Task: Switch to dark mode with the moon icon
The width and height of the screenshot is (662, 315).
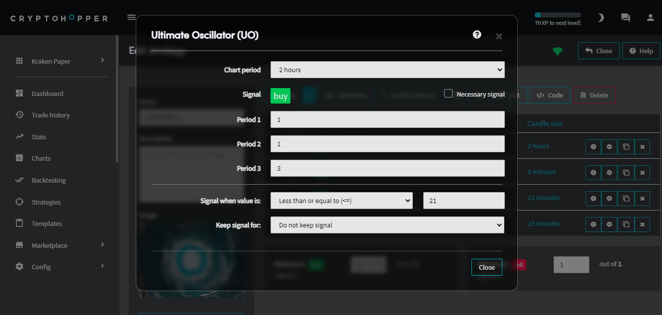Action: (x=600, y=17)
